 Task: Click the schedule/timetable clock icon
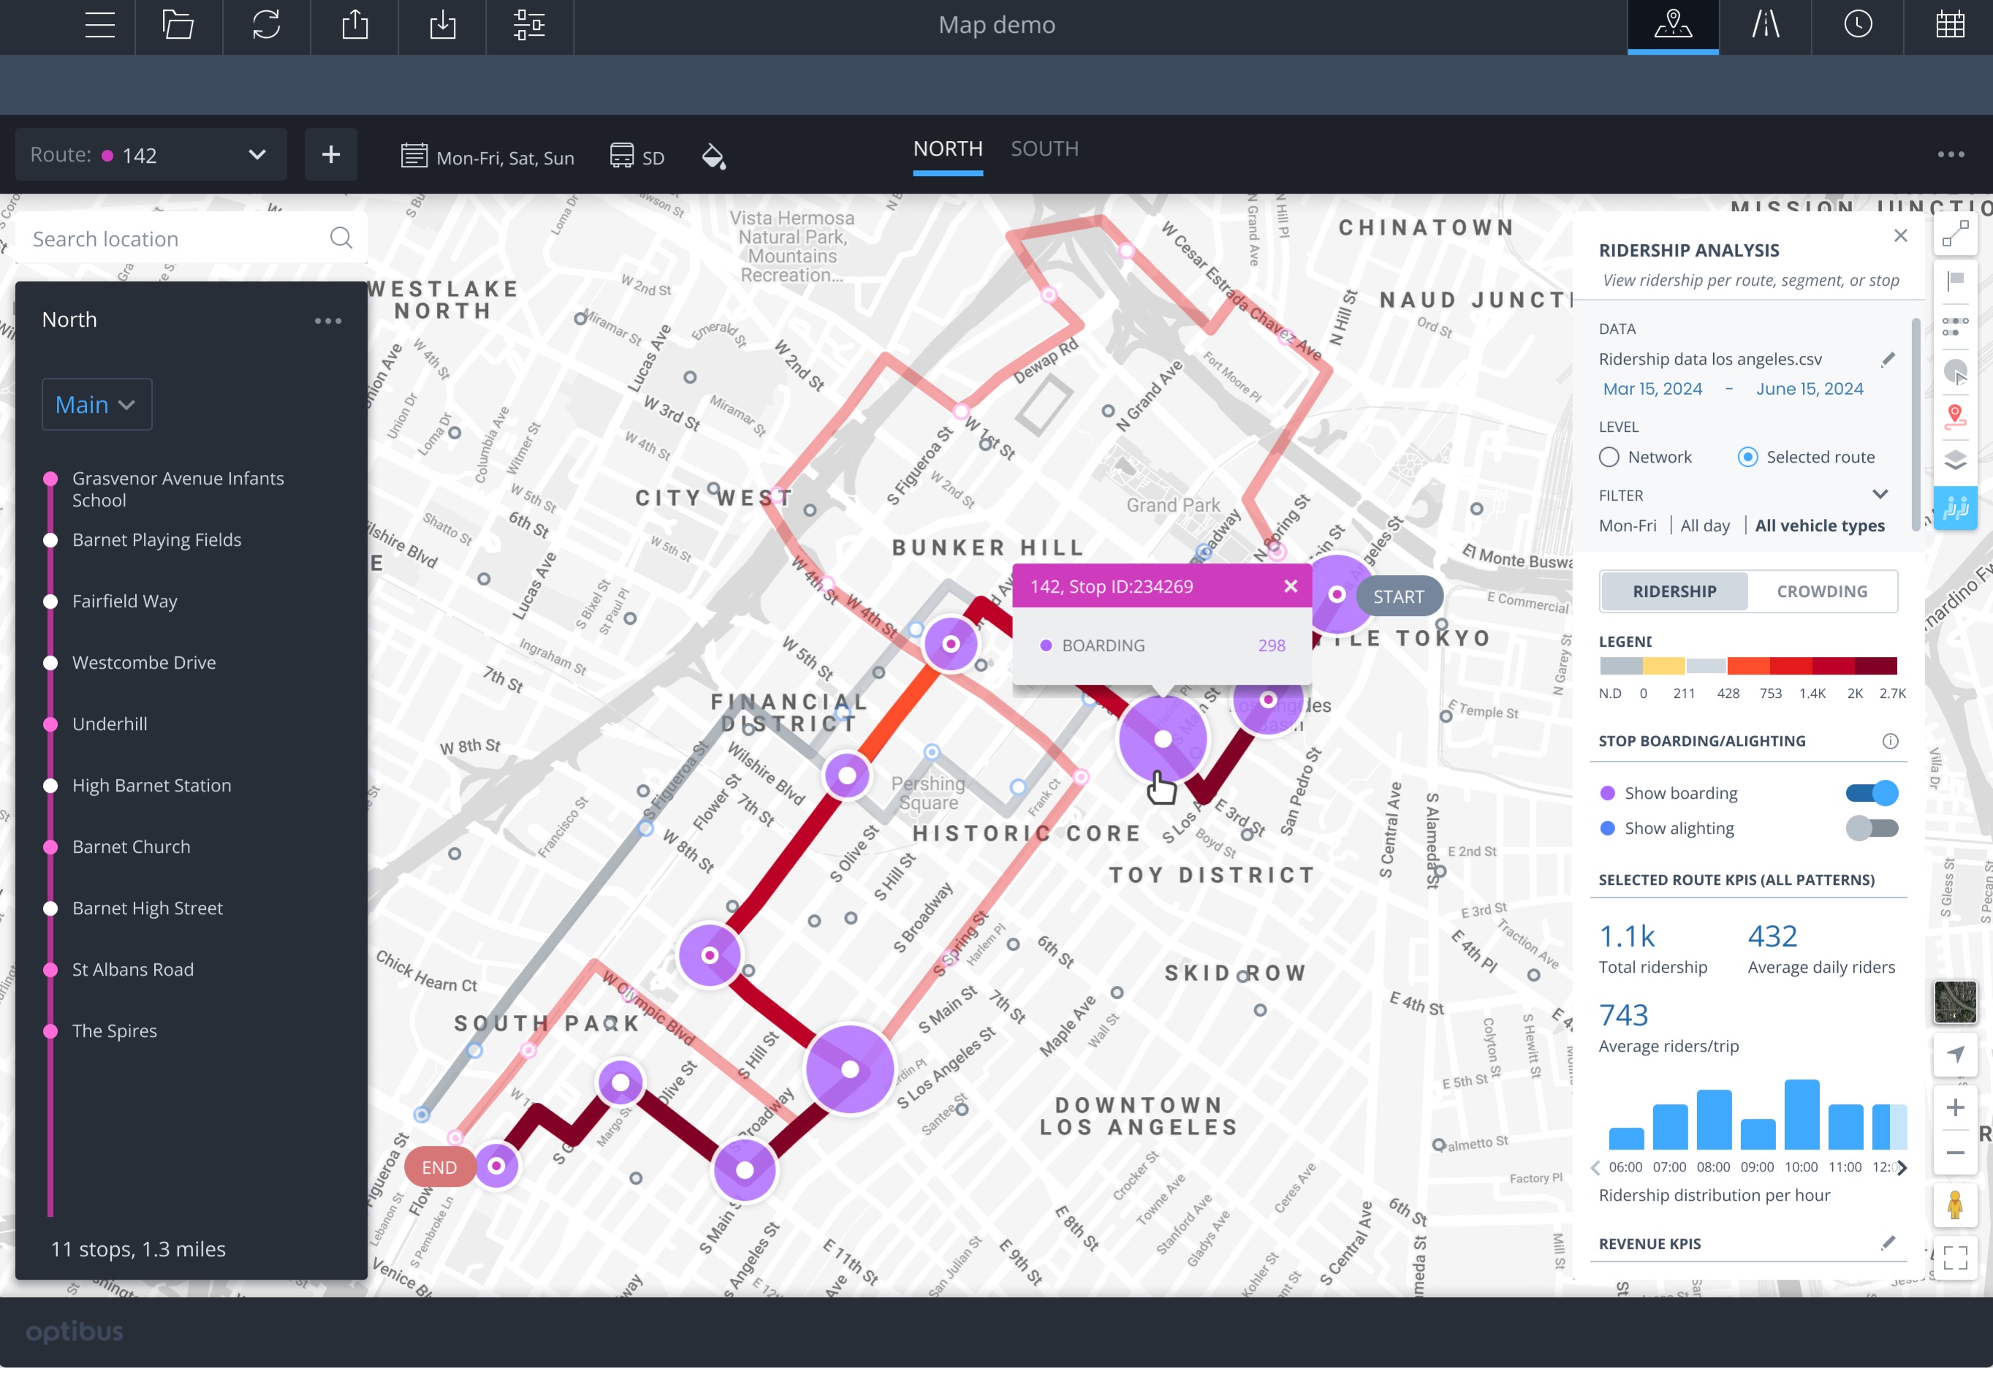1859,26
